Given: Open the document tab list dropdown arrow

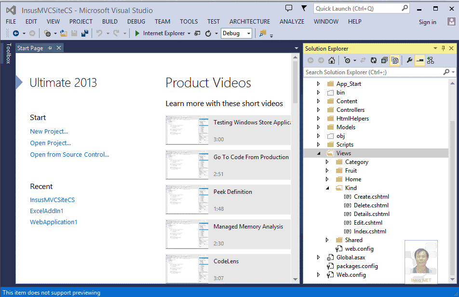Looking at the screenshot, I should point(297,48).
